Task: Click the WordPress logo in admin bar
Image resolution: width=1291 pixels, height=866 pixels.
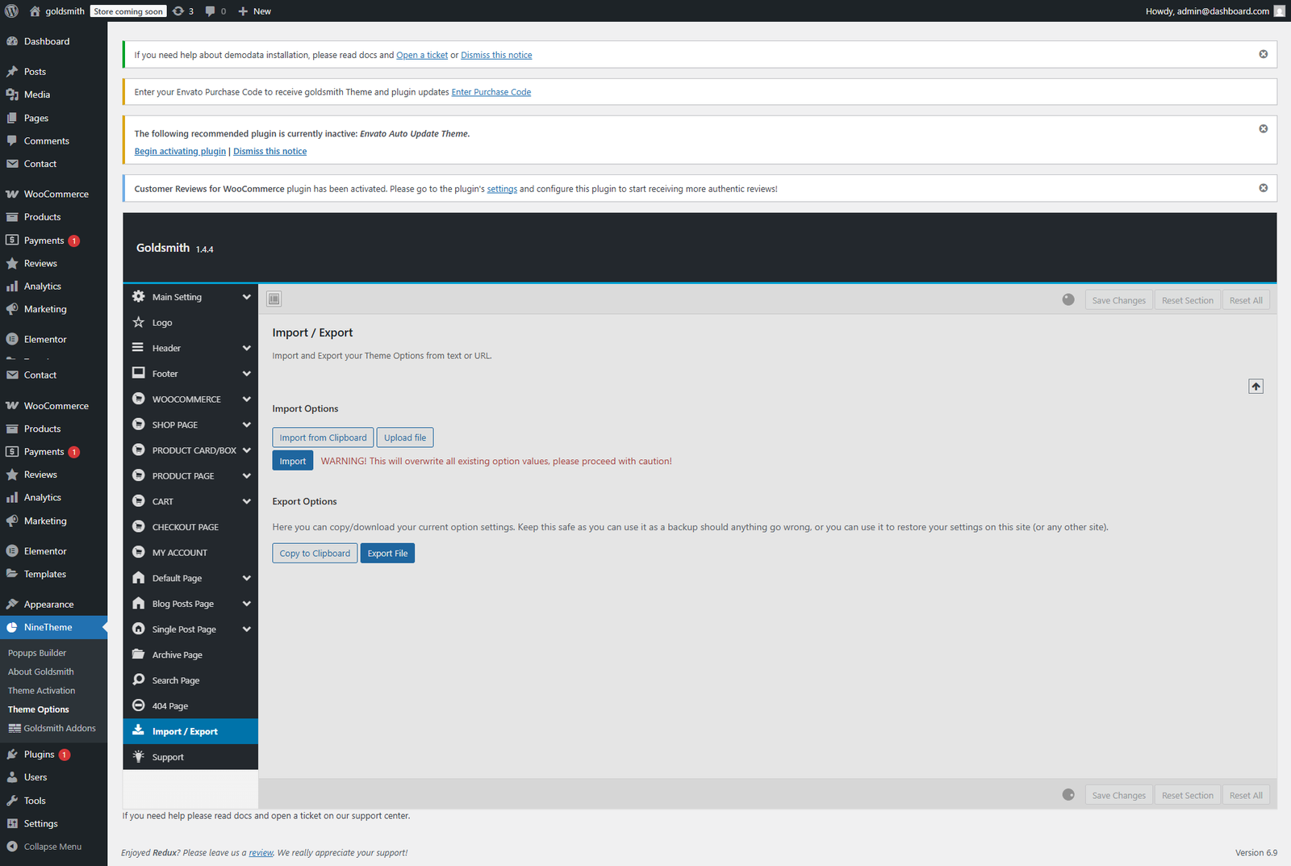Action: pos(12,11)
